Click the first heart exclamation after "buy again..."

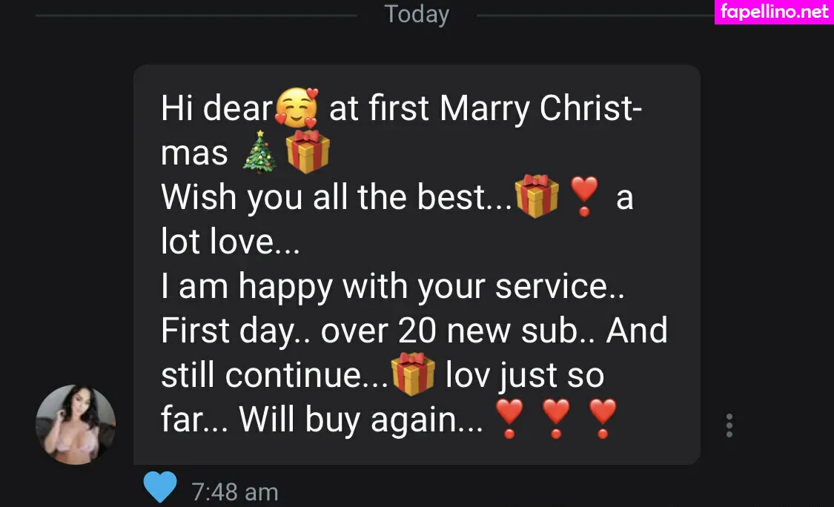click(x=509, y=420)
